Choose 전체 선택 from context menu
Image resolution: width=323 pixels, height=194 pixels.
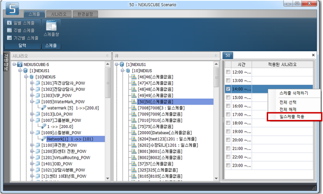pyautogui.click(x=294, y=102)
